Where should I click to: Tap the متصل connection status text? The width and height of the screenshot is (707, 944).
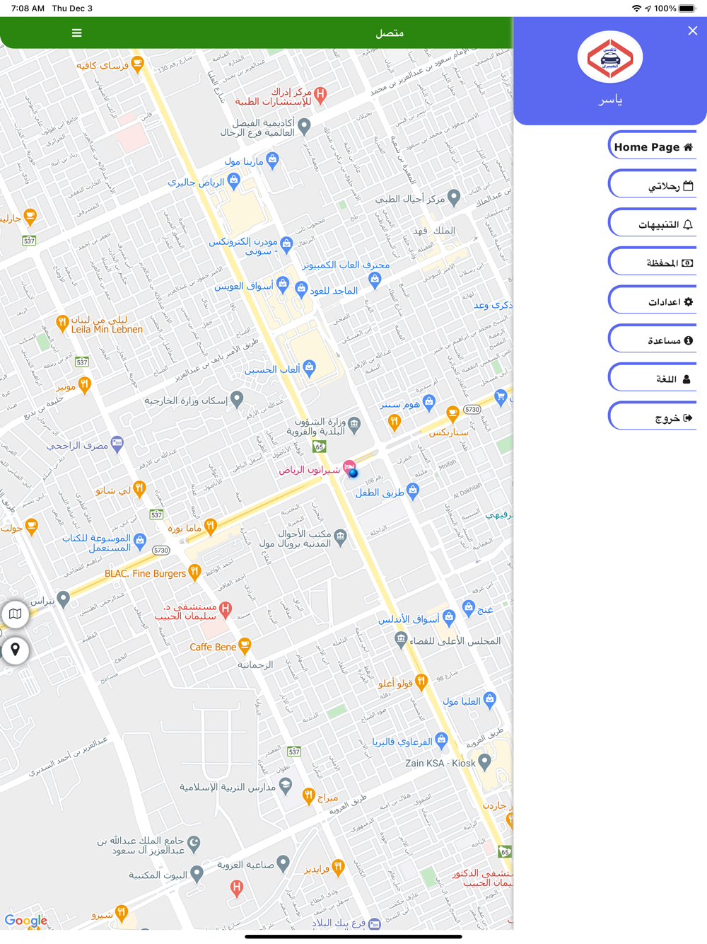(390, 33)
